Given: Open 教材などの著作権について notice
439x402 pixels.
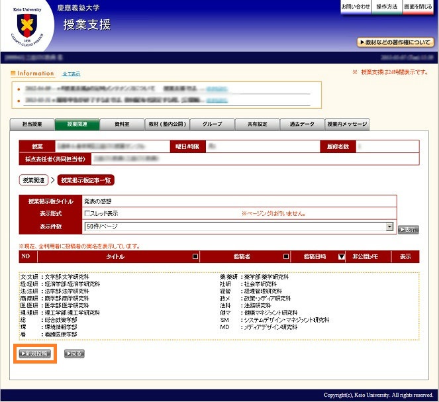Looking at the screenshot, I should point(395,42).
